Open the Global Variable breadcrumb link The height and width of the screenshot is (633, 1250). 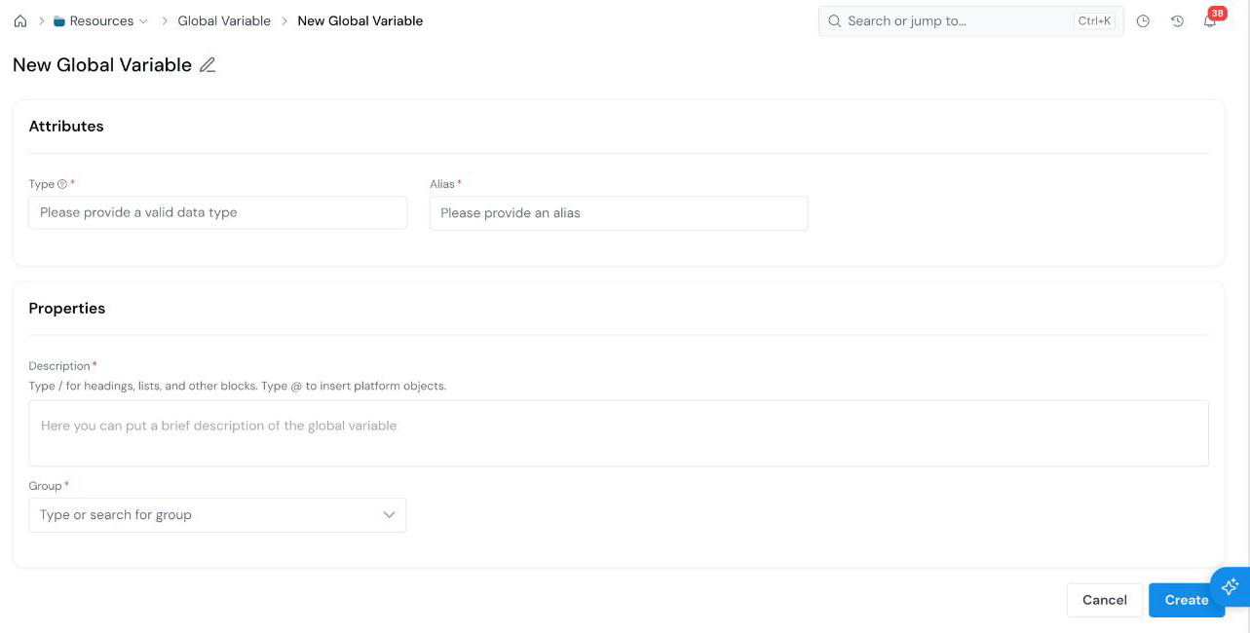[224, 20]
